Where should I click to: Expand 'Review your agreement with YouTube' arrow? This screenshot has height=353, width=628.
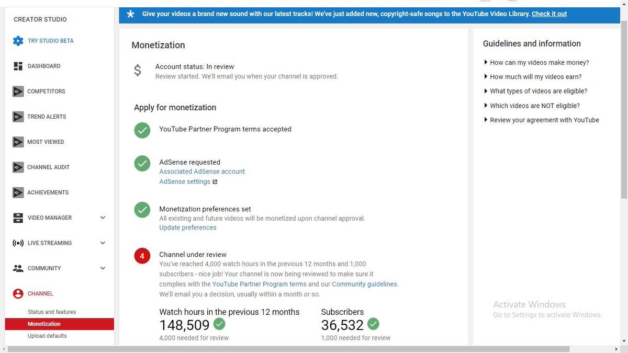(486, 120)
